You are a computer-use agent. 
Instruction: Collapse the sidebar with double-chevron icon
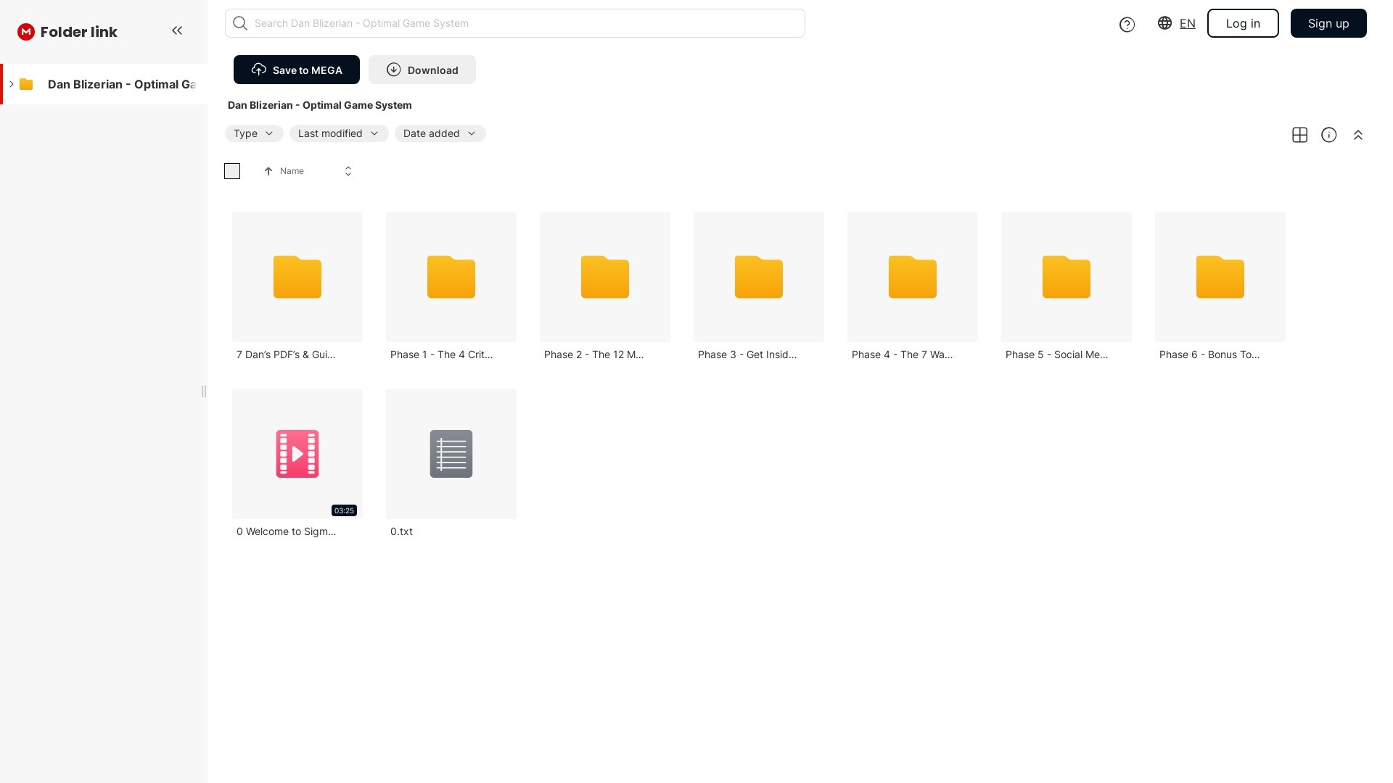(177, 30)
